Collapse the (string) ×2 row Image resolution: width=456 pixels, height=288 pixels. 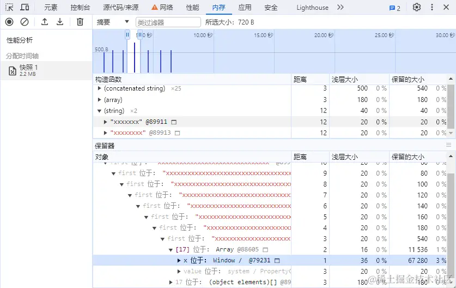coord(100,111)
